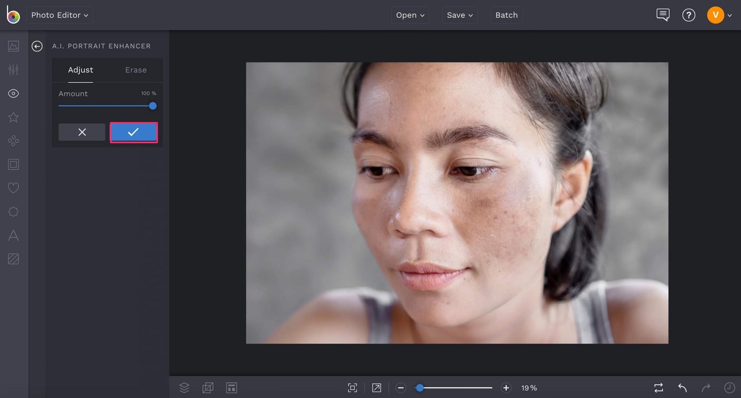
Task: Select the Text tool in the sidebar
Action: [x=13, y=235]
